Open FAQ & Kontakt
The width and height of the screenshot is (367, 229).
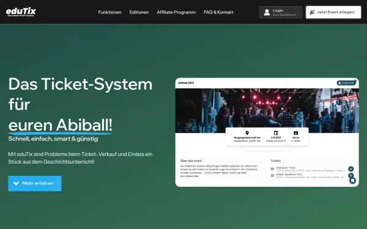pos(218,12)
